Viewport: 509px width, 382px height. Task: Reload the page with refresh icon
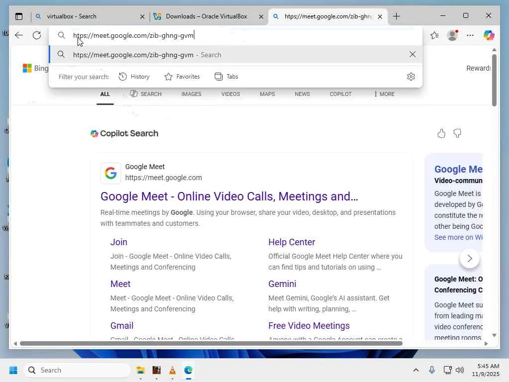point(37,35)
